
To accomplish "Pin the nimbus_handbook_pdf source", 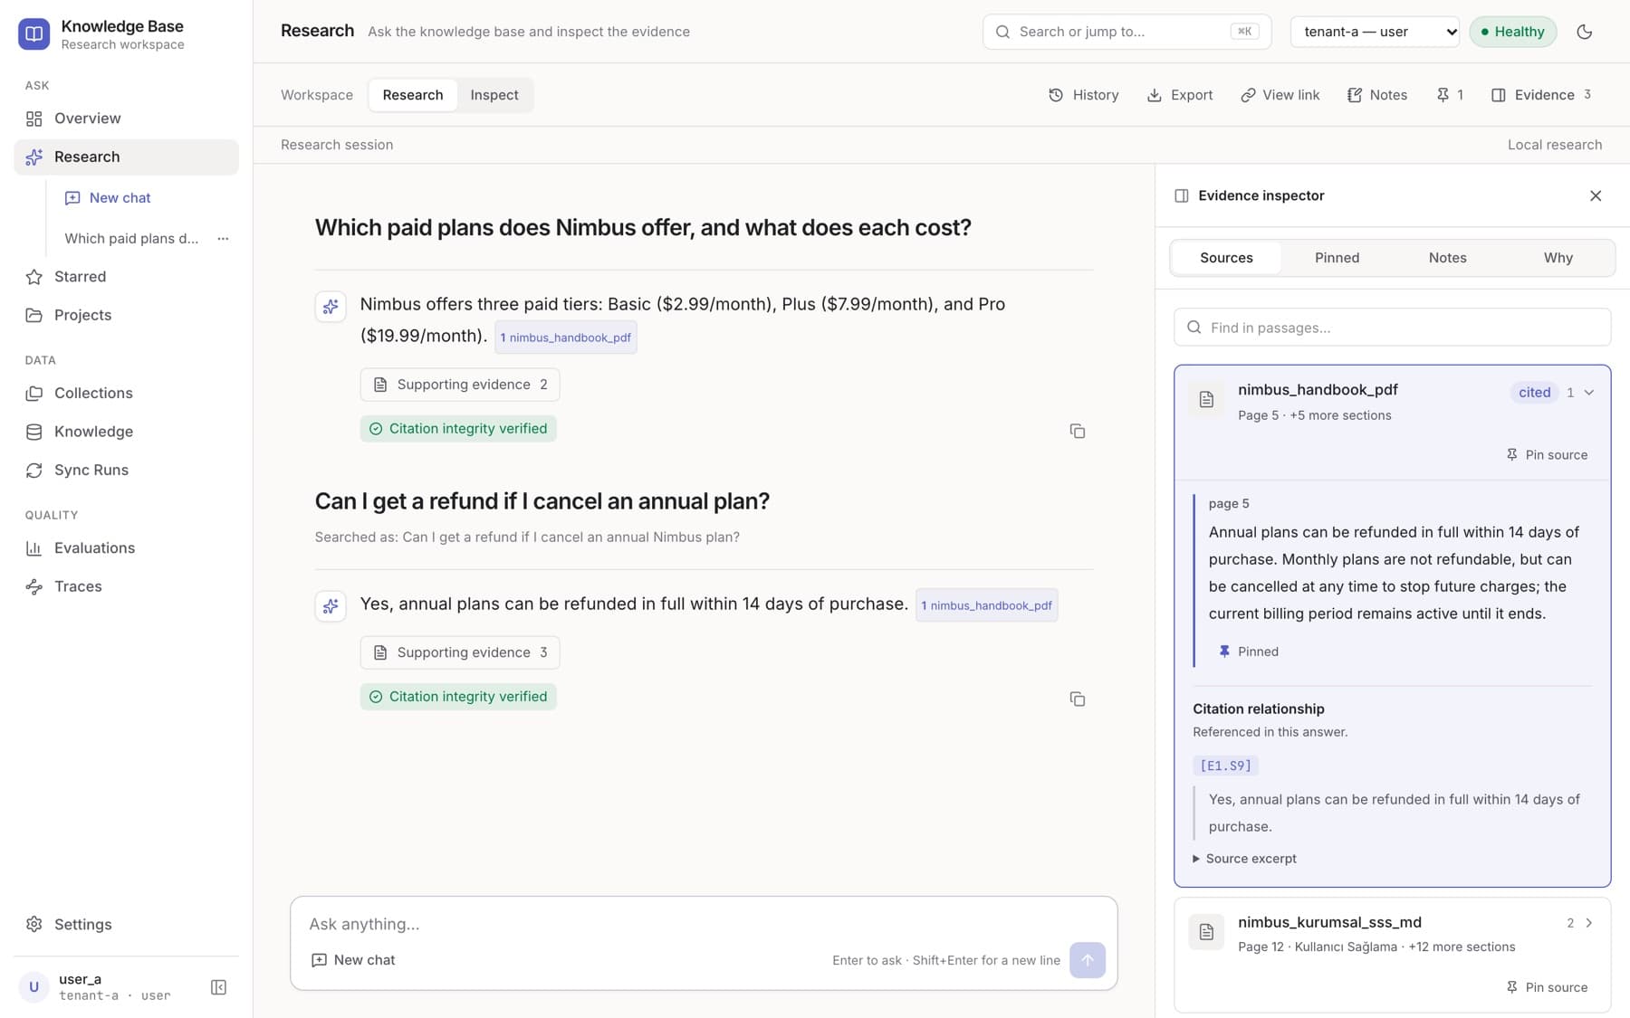I will tap(1547, 455).
